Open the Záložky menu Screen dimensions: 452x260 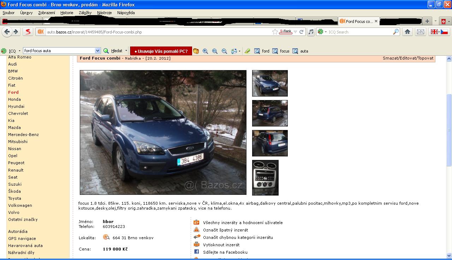coord(85,13)
